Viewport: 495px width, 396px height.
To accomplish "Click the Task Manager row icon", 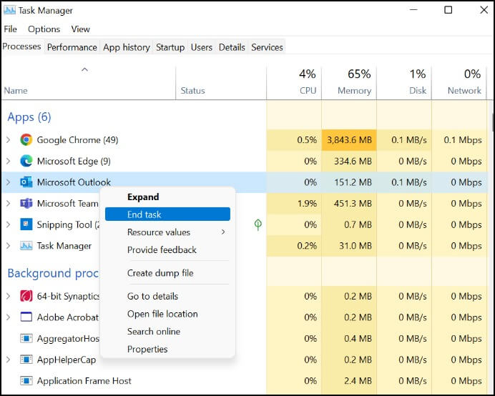I will (x=26, y=245).
